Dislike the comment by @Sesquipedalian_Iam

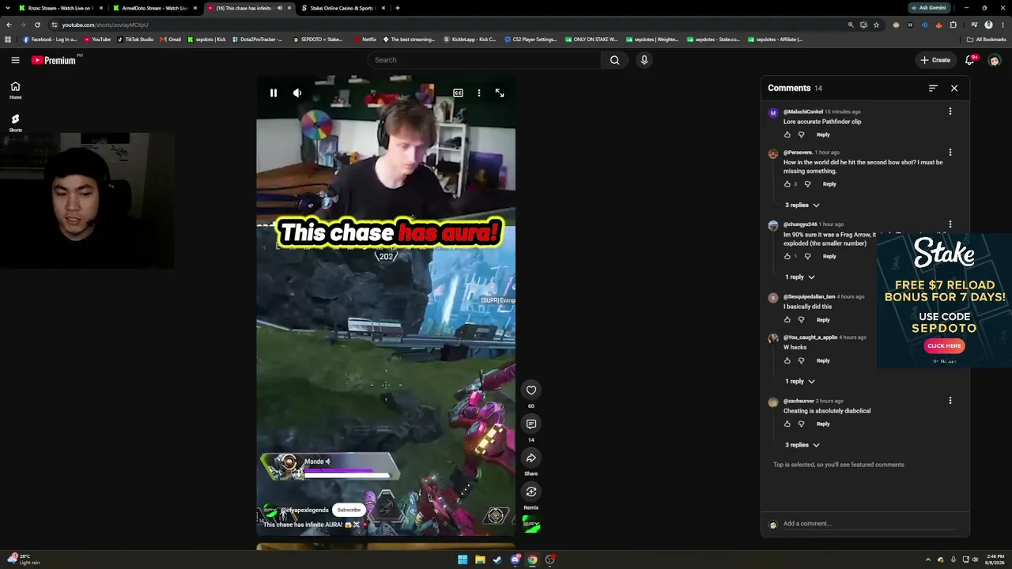point(801,320)
